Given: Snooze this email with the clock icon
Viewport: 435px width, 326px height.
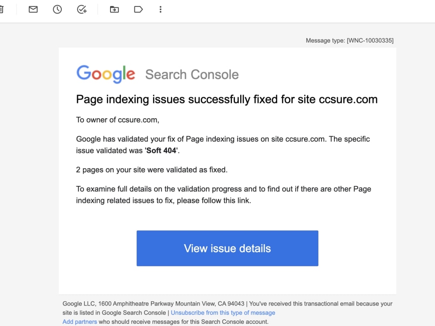Looking at the screenshot, I should [57, 9].
